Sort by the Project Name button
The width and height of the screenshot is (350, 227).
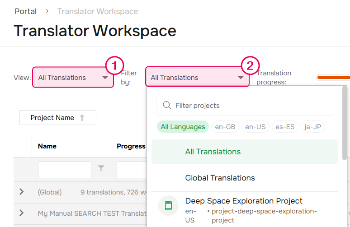click(x=58, y=117)
